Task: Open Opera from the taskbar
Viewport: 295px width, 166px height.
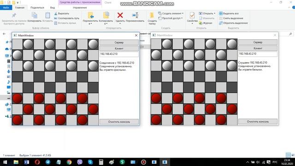Action: click(37, 162)
